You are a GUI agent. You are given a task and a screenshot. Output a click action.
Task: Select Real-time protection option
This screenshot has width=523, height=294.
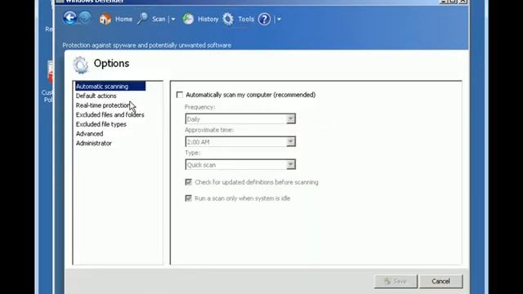click(x=103, y=105)
